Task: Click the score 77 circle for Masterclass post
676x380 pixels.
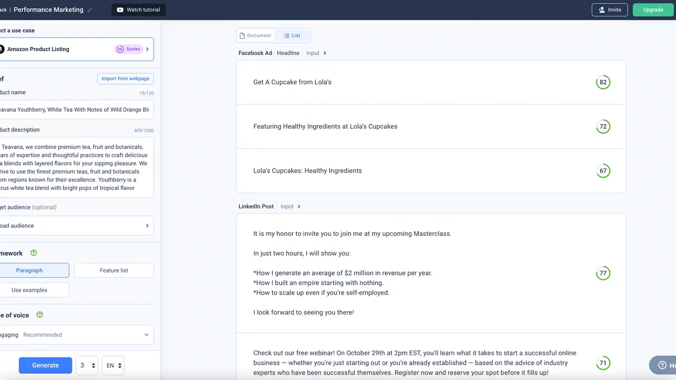Action: tap(603, 273)
